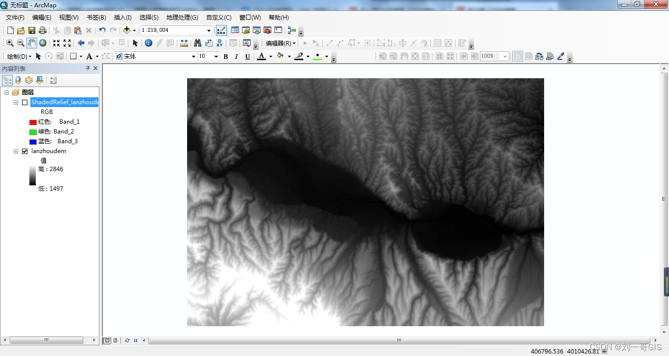Toggle italic text formatting
669x356 pixels.
pos(237,56)
